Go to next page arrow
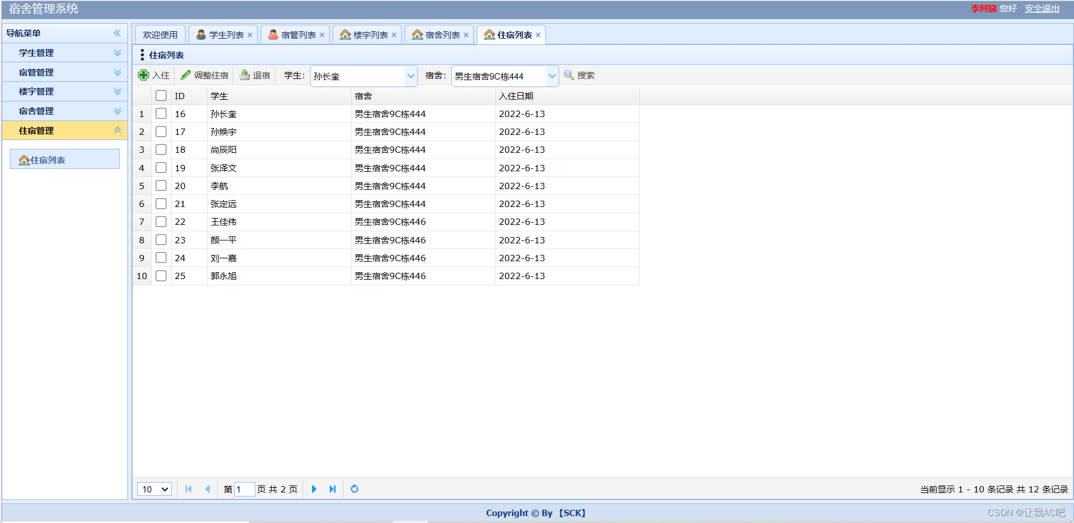This screenshot has width=1074, height=523. [314, 489]
